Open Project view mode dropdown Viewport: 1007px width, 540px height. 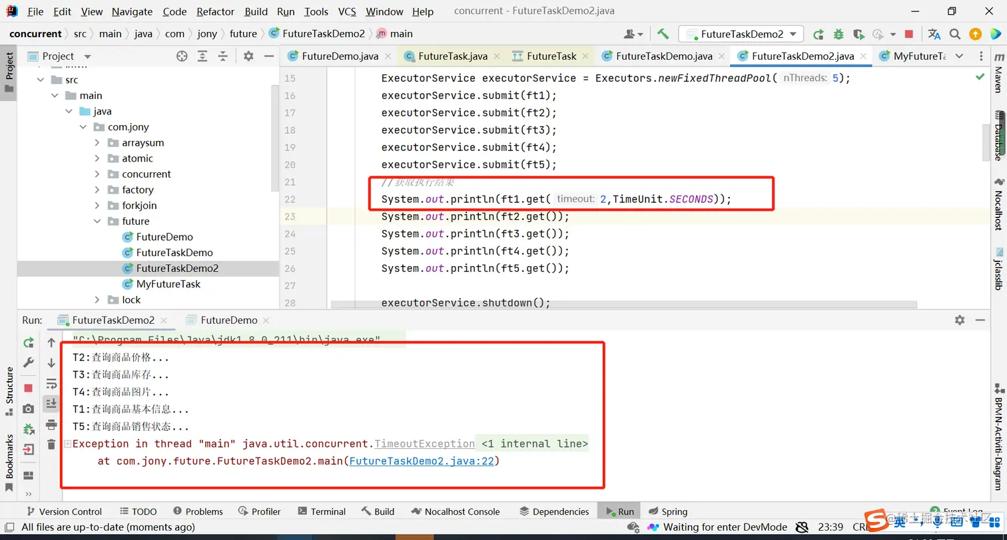(x=87, y=57)
